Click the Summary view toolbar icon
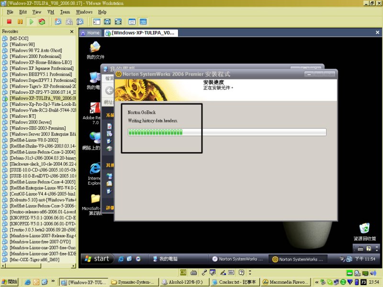 coord(132,22)
